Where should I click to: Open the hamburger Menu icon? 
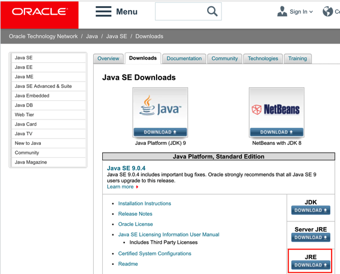click(x=103, y=11)
